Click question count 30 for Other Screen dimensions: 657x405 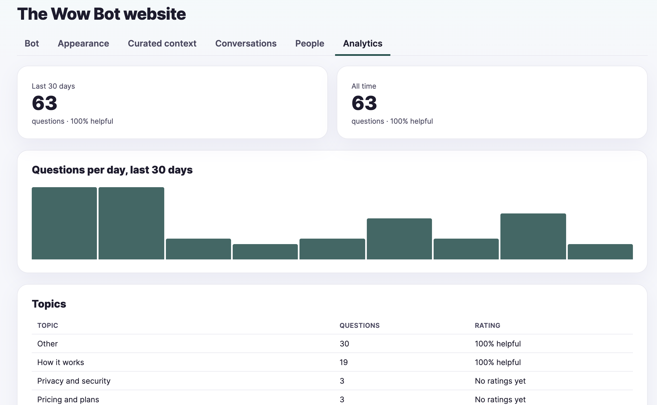point(344,344)
